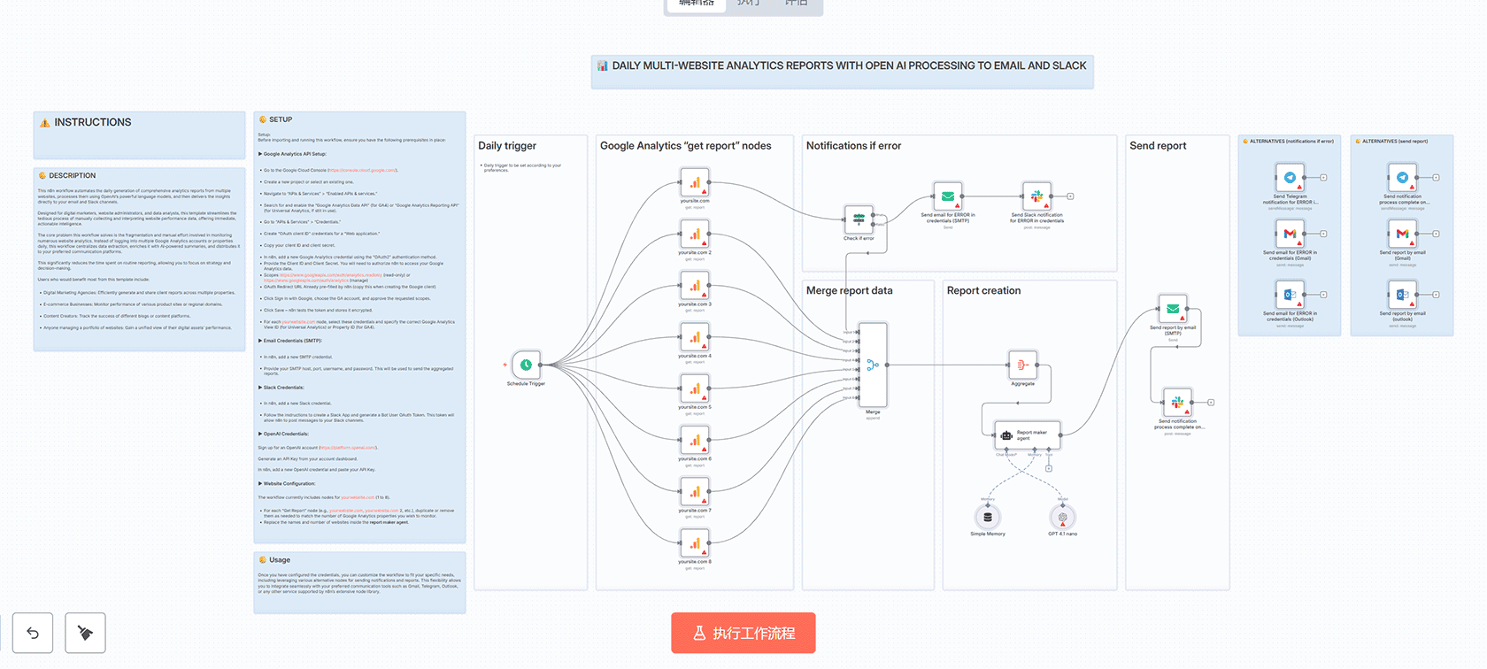Open the yoursite.com Google Analytics node
The height and width of the screenshot is (669, 1487).
695,184
